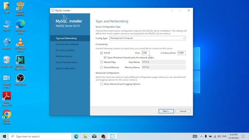Click the Windows Start button
The image size is (249, 140).
4,136
